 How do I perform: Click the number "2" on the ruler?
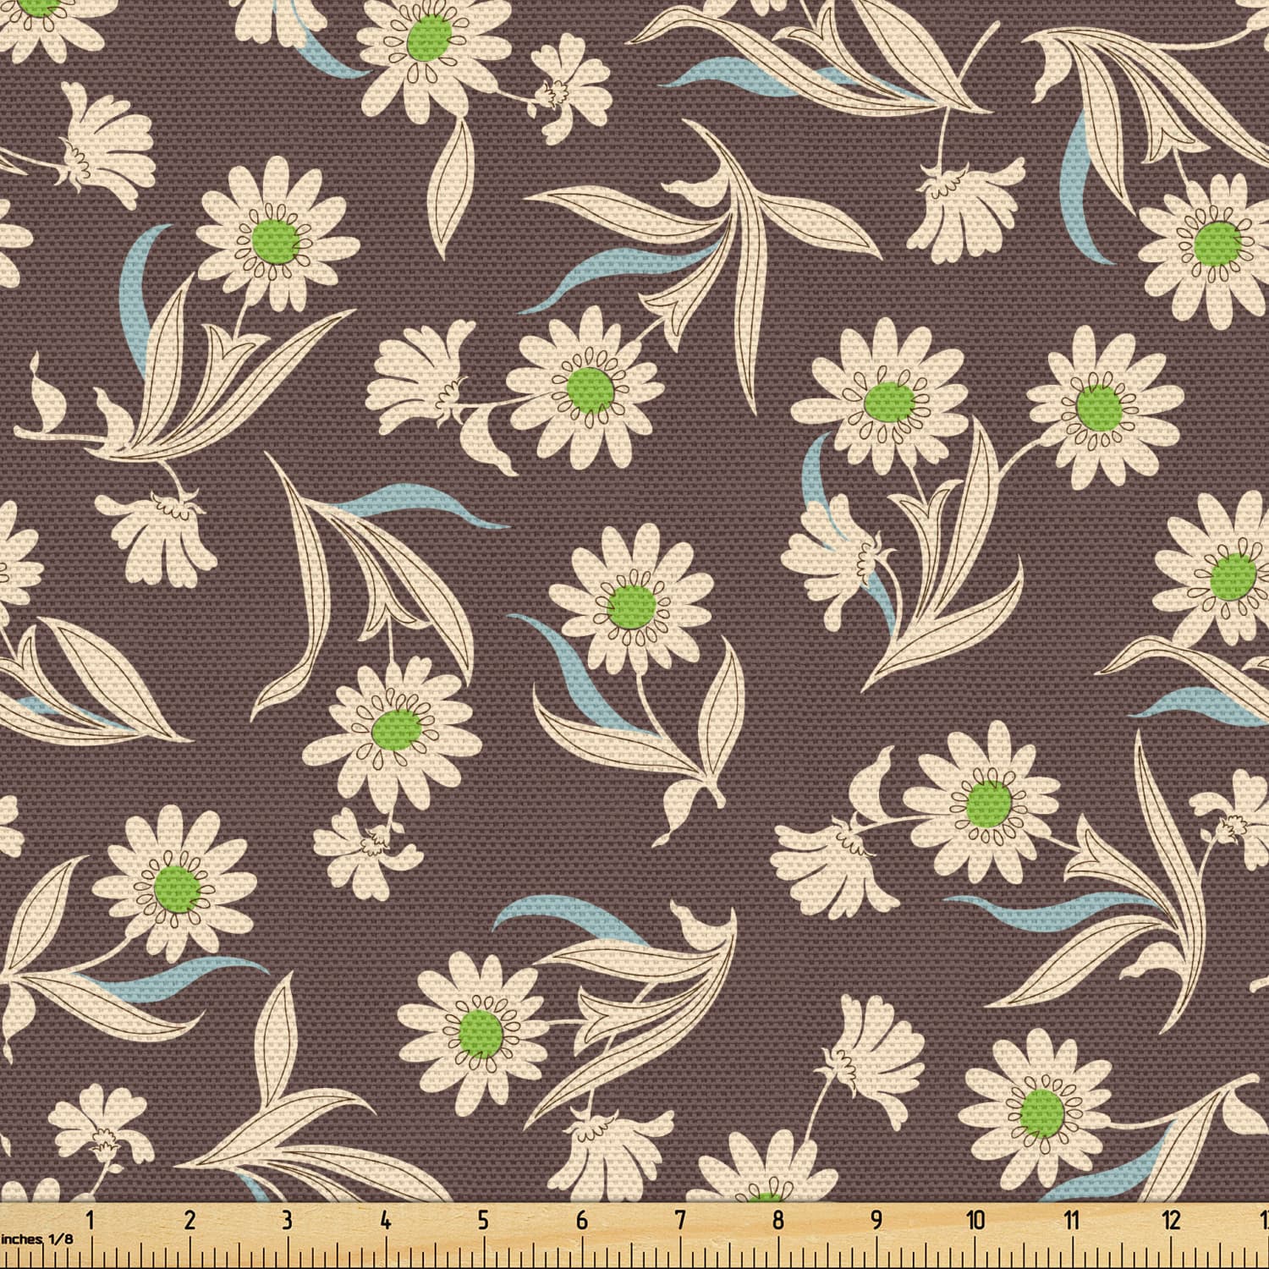(x=190, y=1220)
